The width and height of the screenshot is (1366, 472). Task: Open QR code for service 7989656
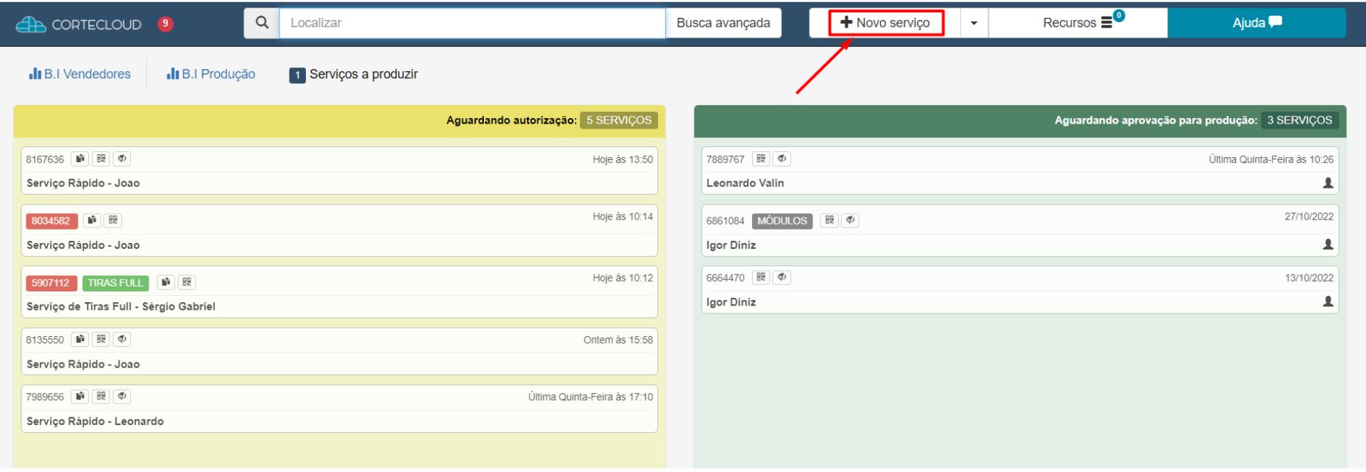click(x=101, y=396)
